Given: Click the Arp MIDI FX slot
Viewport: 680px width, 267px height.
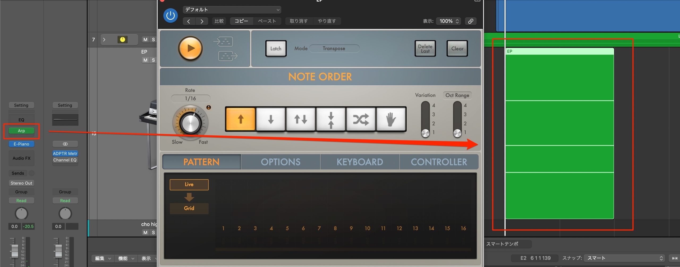Looking at the screenshot, I should 22,131.
